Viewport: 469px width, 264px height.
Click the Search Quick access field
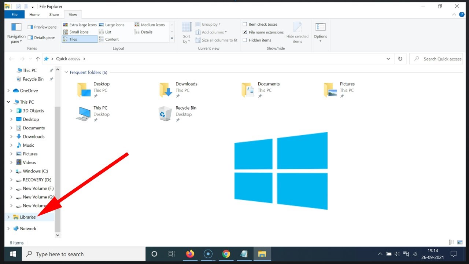(x=436, y=59)
